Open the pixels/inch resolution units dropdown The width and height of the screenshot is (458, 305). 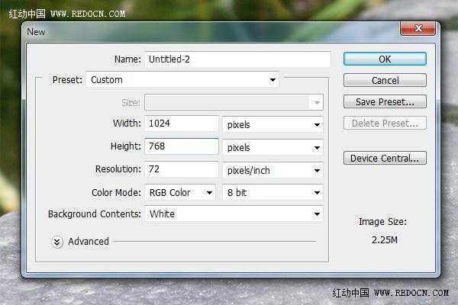tap(273, 170)
